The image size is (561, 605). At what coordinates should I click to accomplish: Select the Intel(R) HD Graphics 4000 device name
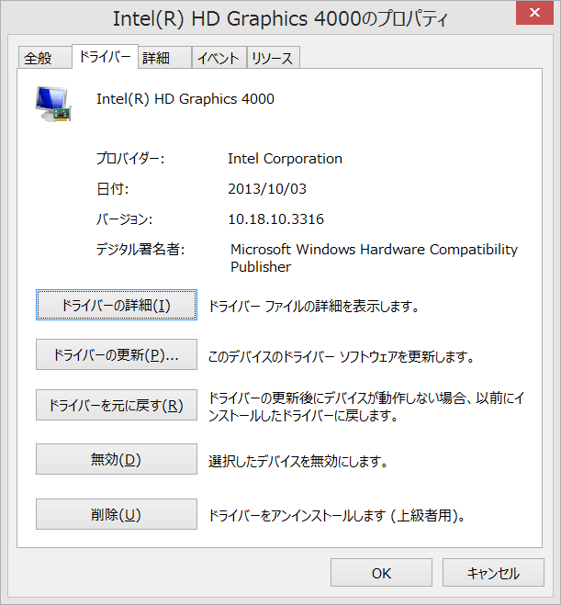click(185, 99)
